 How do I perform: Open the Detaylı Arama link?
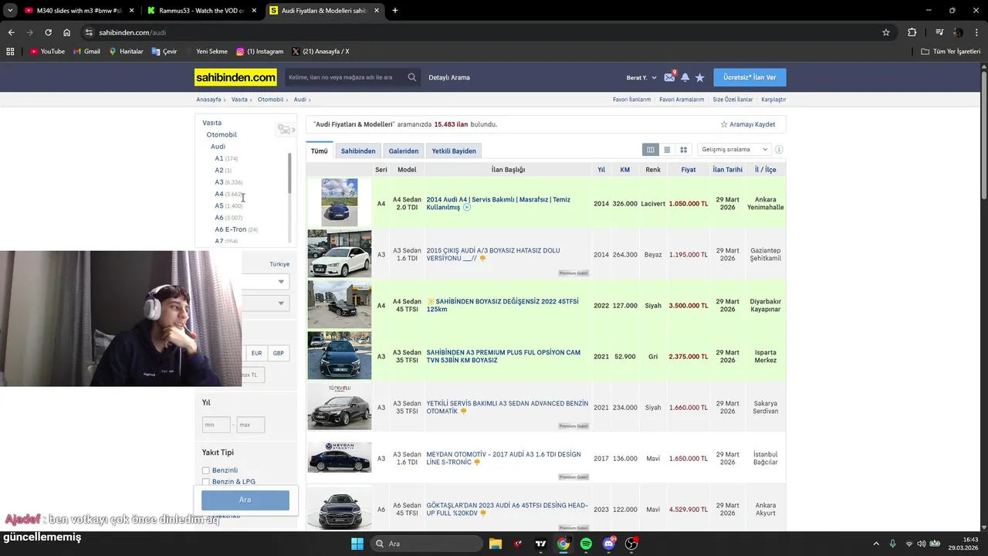[449, 77]
